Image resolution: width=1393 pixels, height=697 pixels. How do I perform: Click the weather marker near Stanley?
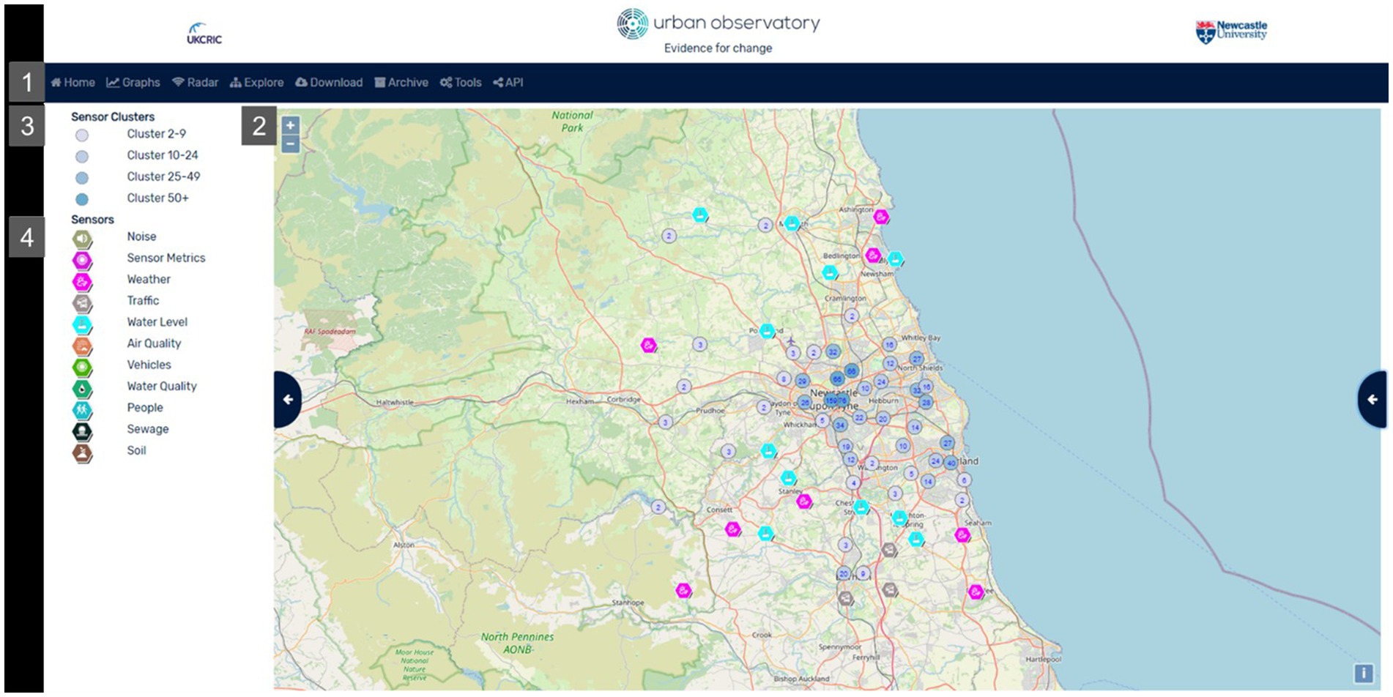[x=804, y=502]
